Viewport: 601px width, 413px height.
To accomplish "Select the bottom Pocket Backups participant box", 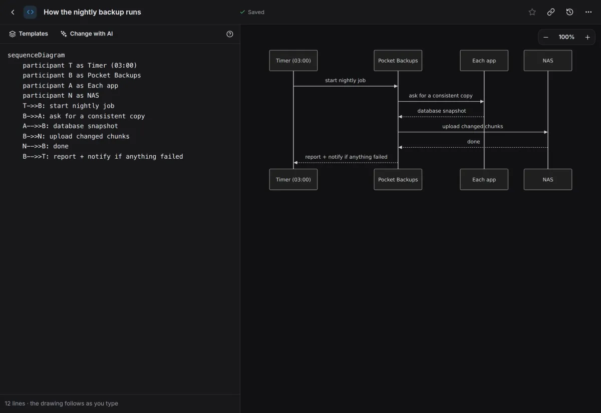I will click(x=398, y=180).
